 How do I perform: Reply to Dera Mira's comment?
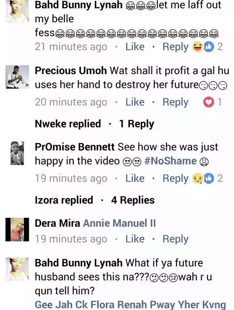click(x=175, y=239)
